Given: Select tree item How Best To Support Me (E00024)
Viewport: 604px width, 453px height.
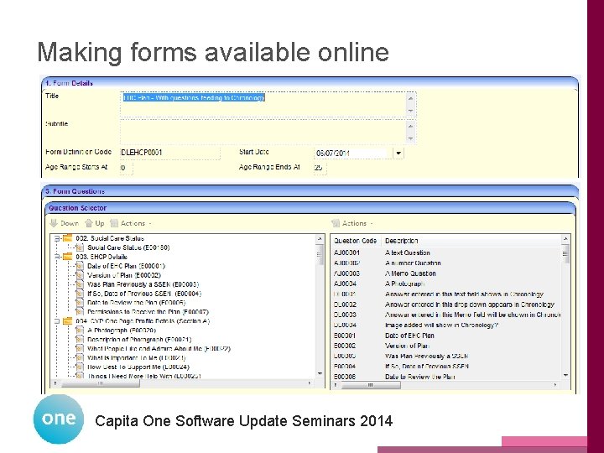Looking at the screenshot, I should 138,367.
